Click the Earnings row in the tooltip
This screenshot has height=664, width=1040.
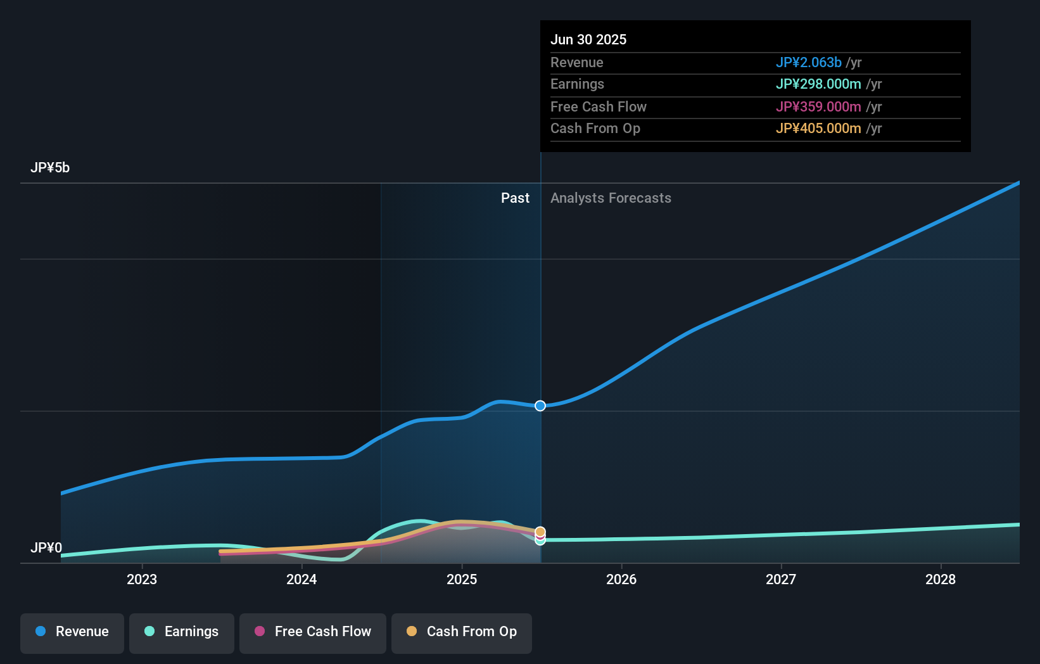[755, 84]
